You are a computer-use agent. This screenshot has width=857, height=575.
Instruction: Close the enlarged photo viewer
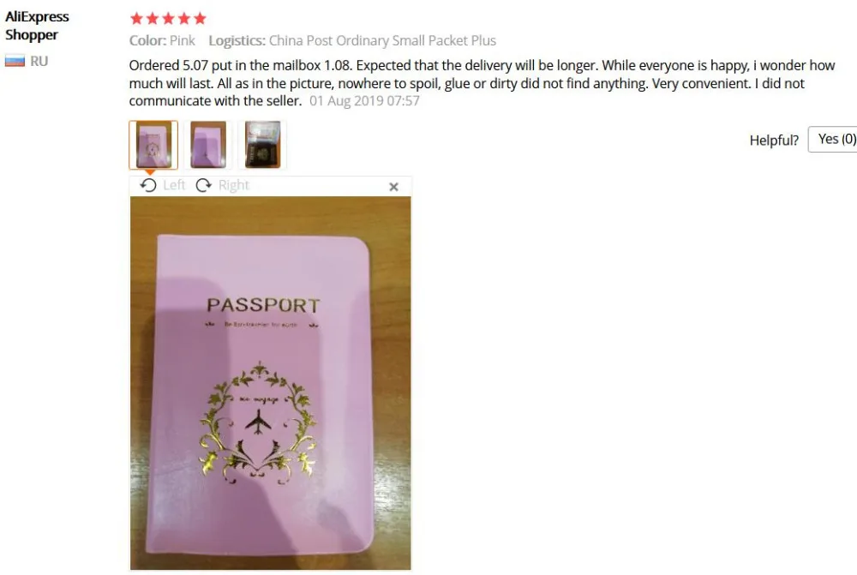[393, 187]
